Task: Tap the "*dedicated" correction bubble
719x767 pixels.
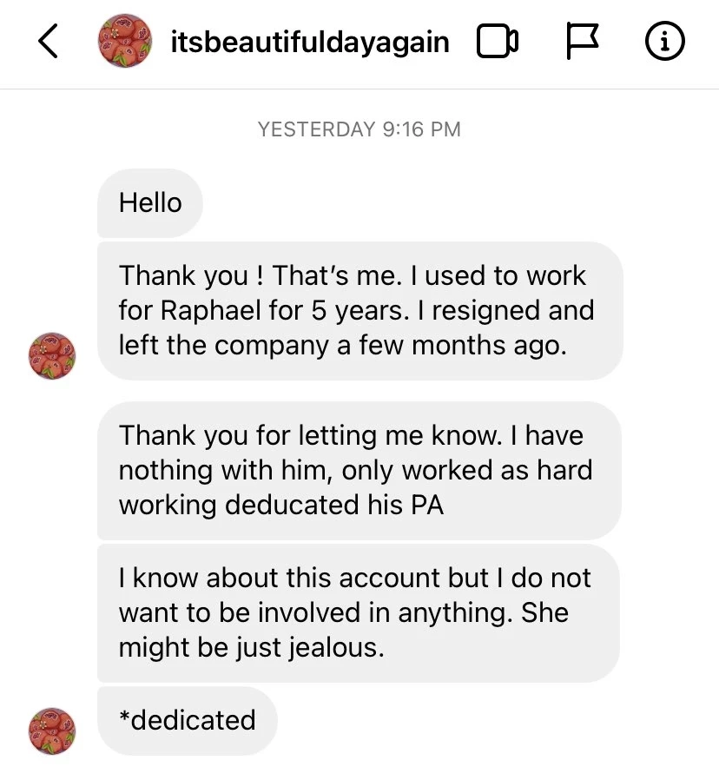Action: click(188, 721)
